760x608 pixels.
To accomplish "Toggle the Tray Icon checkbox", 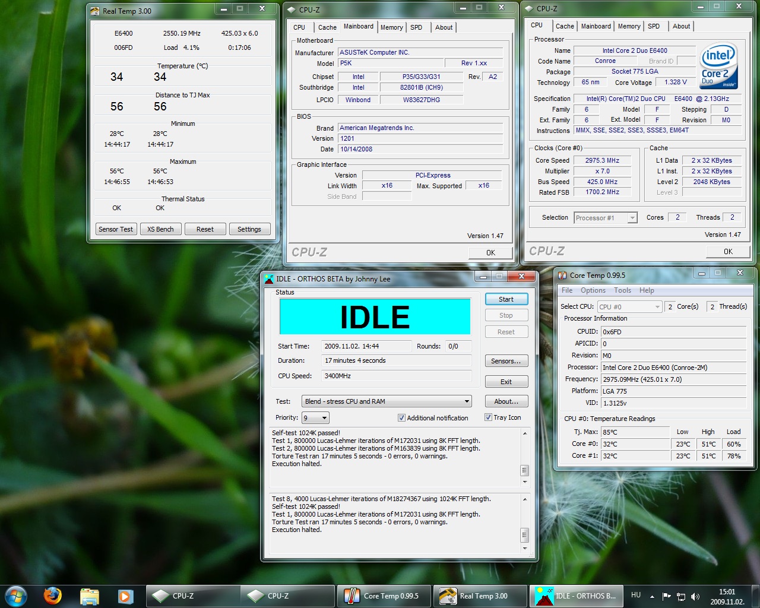I will pyautogui.click(x=488, y=417).
